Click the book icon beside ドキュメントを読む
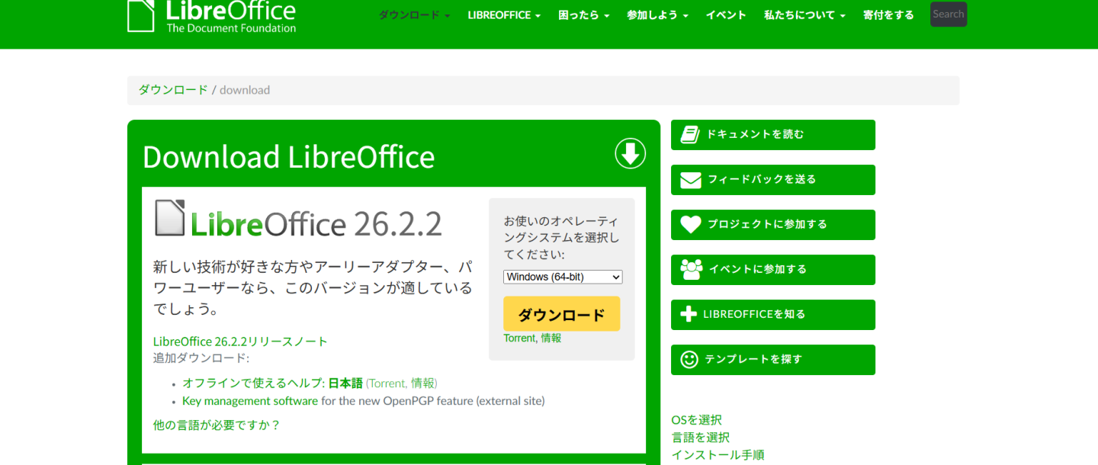Viewport: 1098px width, 465px height. click(690, 135)
